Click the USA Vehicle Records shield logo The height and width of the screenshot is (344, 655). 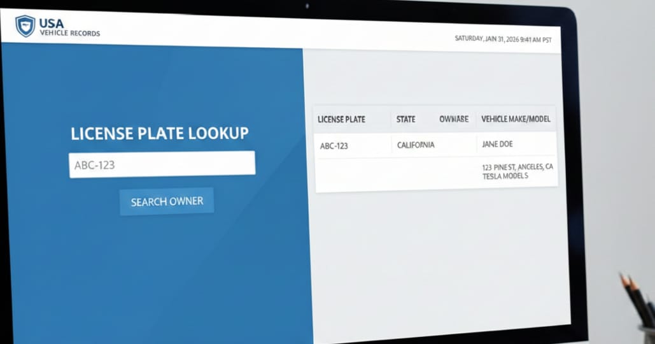tap(25, 26)
